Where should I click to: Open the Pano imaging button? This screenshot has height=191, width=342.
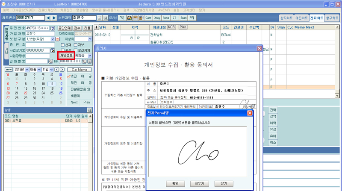coord(166,18)
